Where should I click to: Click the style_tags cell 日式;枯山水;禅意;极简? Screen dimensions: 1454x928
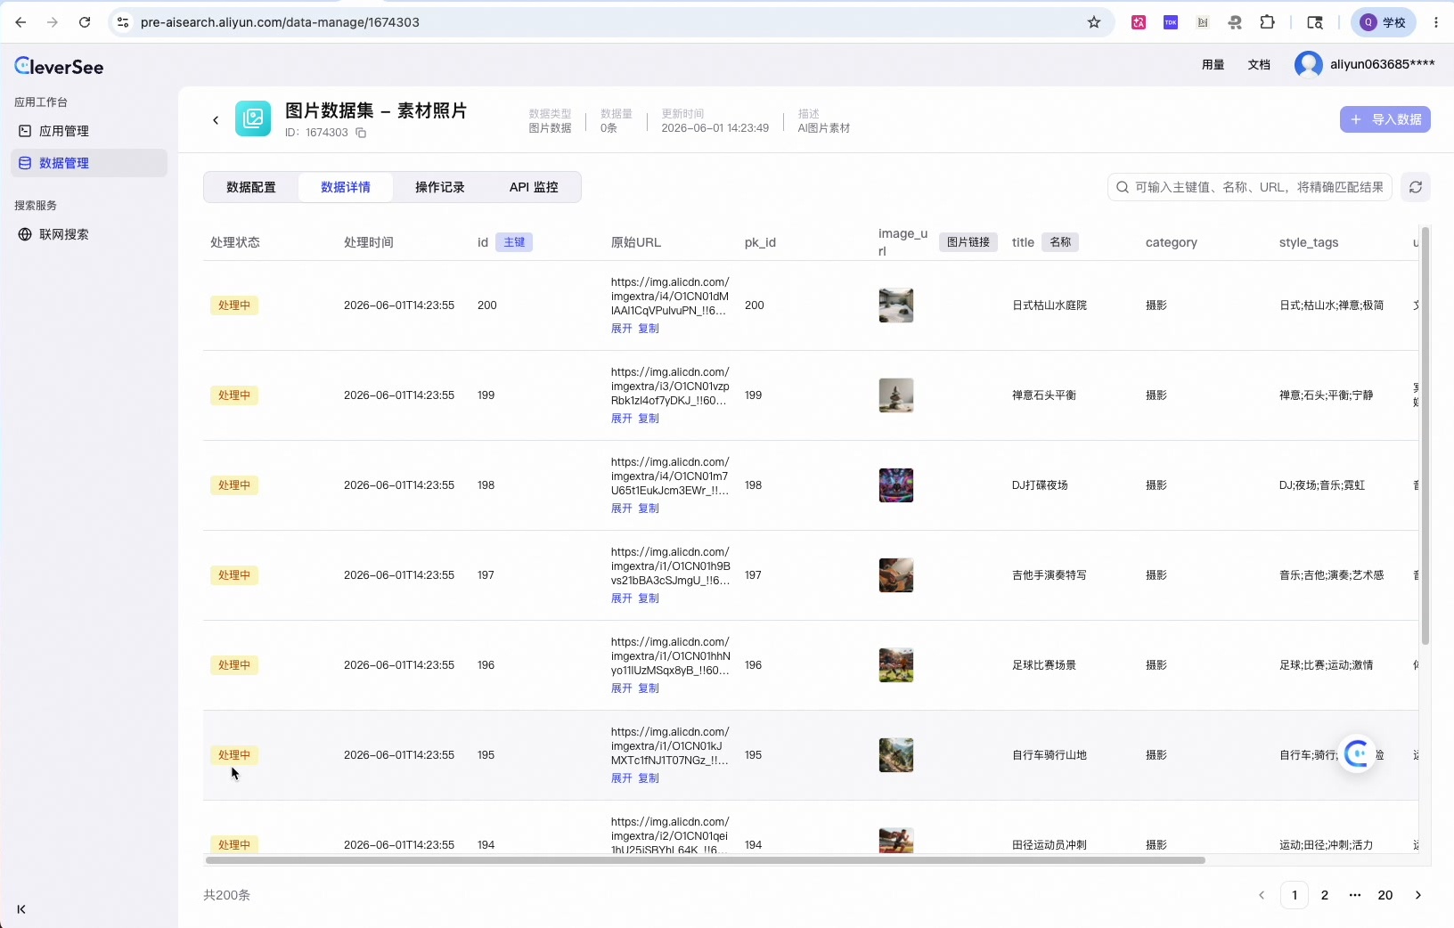click(x=1331, y=305)
